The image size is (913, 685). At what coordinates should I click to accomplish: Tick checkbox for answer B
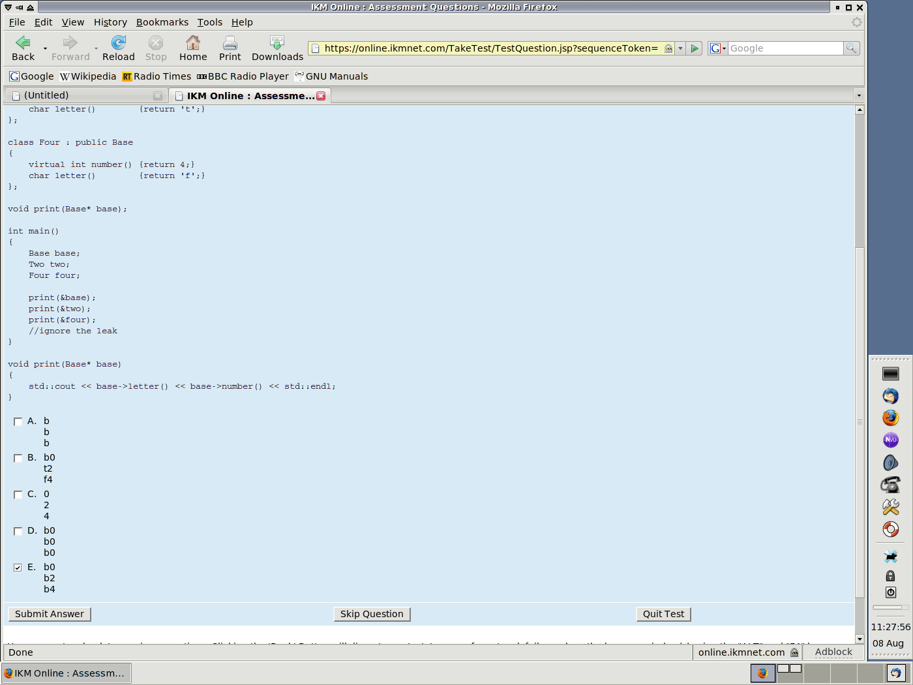(18, 458)
